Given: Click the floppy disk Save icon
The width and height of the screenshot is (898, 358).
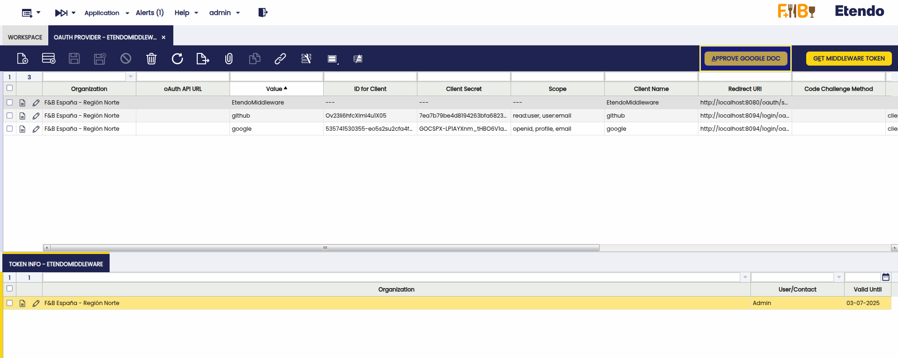Looking at the screenshot, I should (74, 59).
